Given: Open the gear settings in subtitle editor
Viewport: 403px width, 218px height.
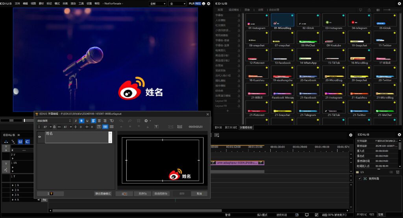Looking at the screenshot, I should pyautogui.click(x=146, y=121).
